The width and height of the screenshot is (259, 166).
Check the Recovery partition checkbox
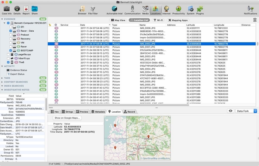(x=11, y=39)
